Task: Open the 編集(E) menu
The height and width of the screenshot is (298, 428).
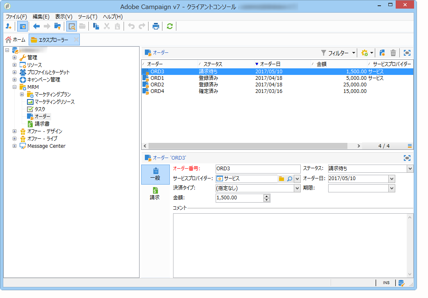Action: pos(41,17)
